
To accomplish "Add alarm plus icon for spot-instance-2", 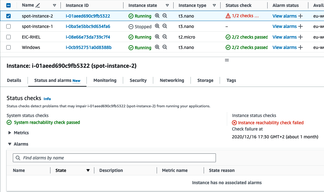I will [300, 16].
